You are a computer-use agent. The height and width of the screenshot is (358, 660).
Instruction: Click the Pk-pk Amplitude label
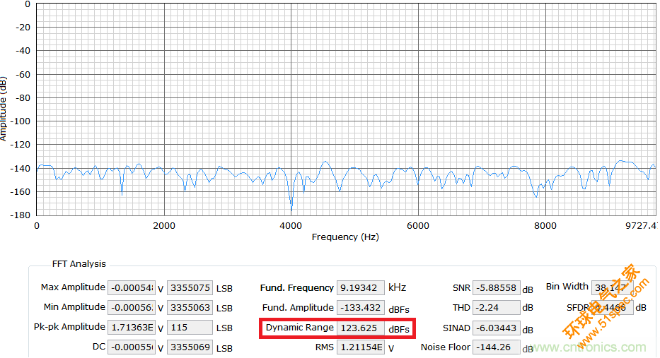69,326
